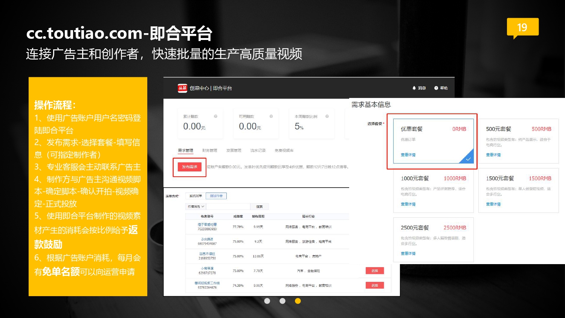Screen dimensions: 565x318
Task: Click 查看详情 in 1000元套餐 card
Action: (x=408, y=204)
